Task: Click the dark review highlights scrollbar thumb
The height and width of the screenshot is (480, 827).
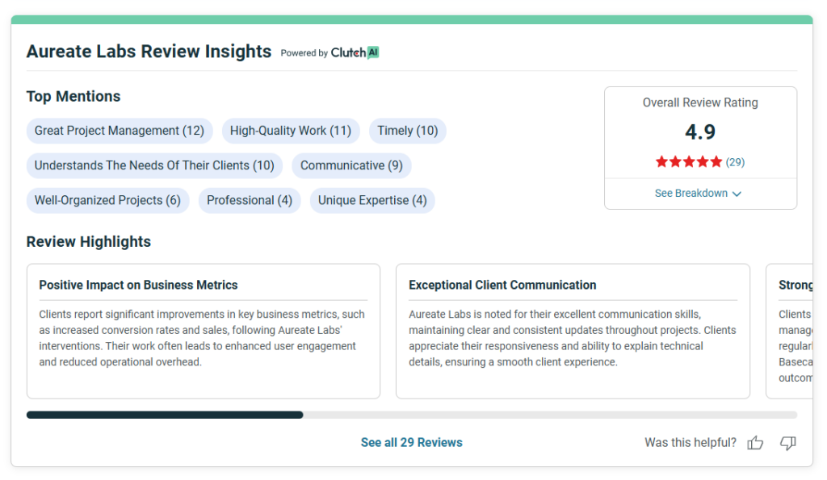Action: pos(165,415)
